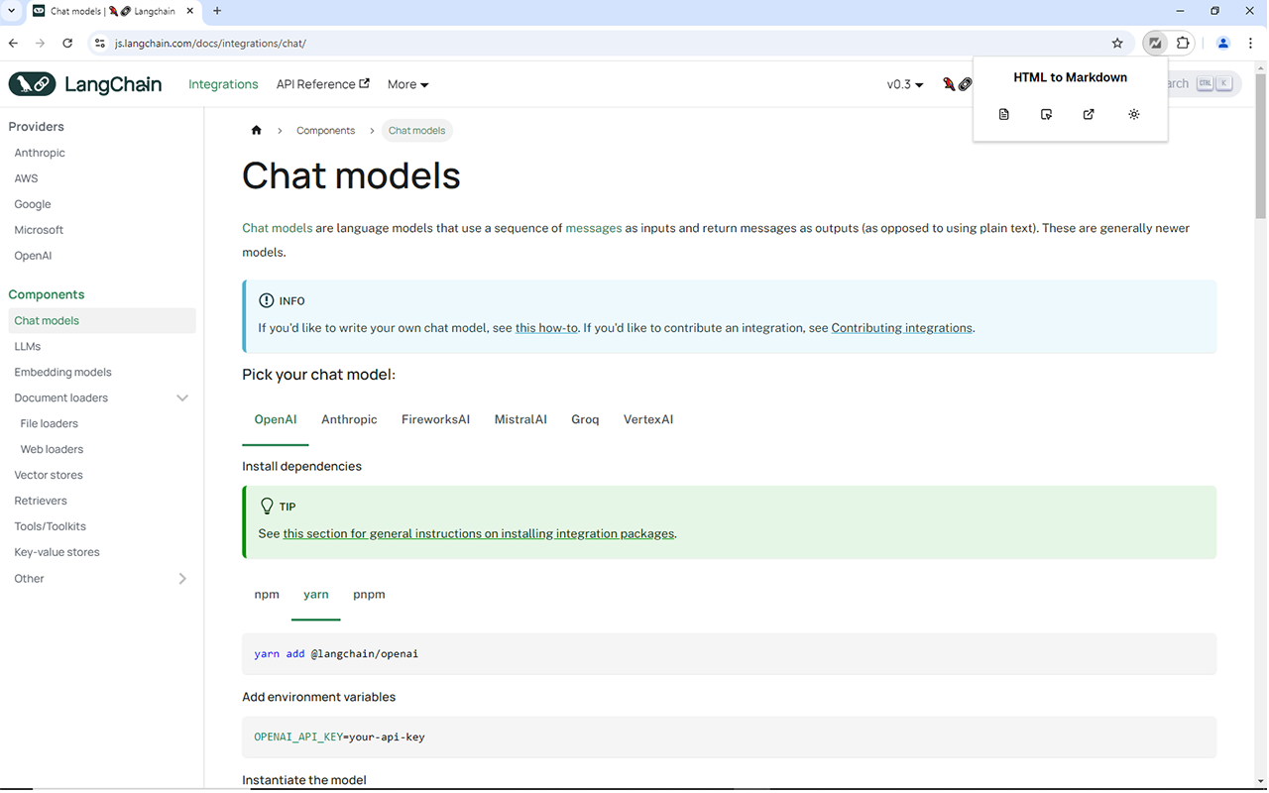Switch to the Anthropic chat model tab
Screen dimensions: 1269x793
click(349, 419)
